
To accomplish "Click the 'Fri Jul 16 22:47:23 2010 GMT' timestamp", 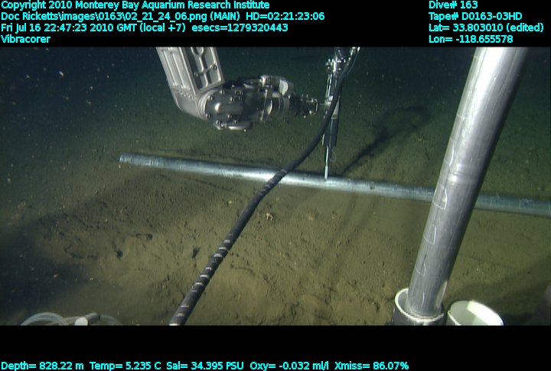I will tap(69, 27).
